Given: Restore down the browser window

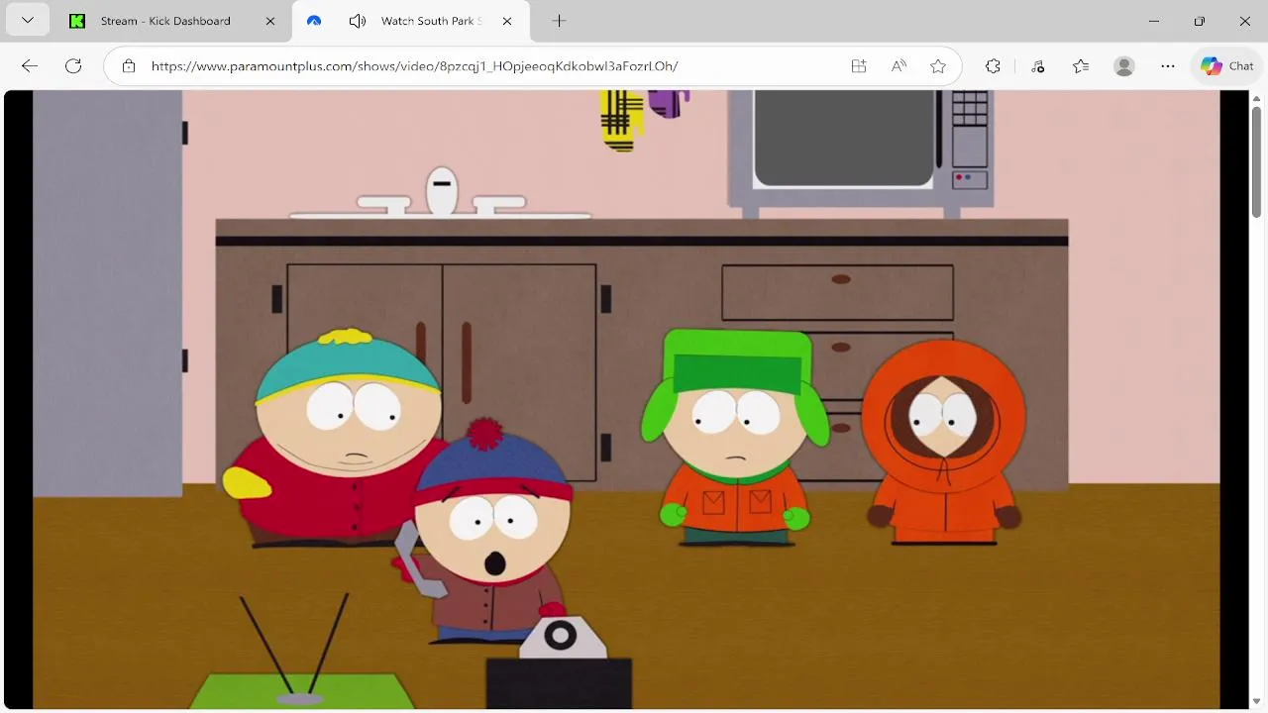Looking at the screenshot, I should (x=1200, y=21).
